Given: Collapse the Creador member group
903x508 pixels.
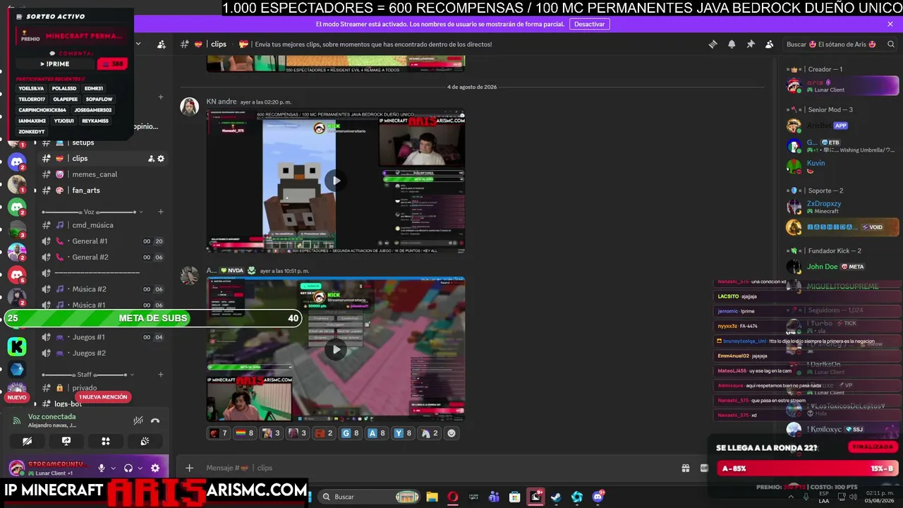Looking at the screenshot, I should 816,69.
